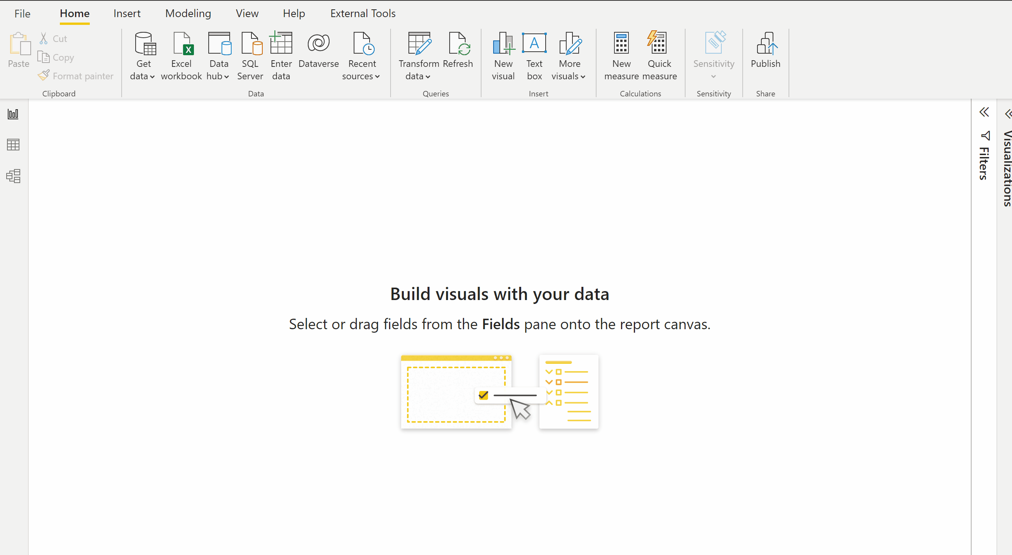
Task: Add a Text box
Action: coord(534,56)
